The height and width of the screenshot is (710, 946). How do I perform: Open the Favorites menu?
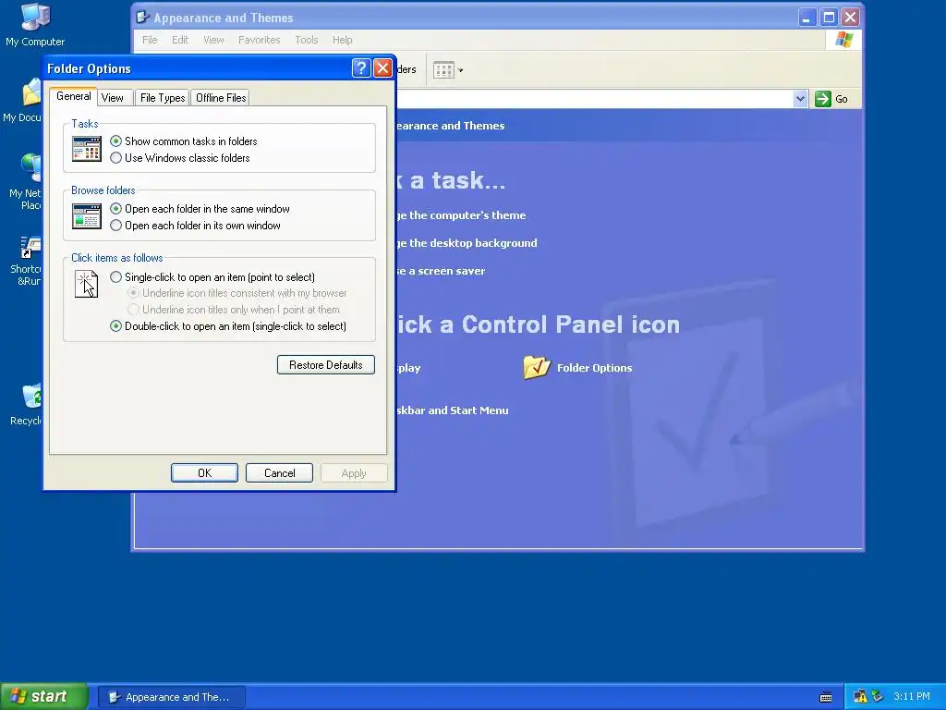point(259,40)
